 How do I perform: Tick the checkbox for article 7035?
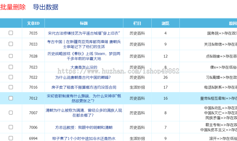coord(11,33)
